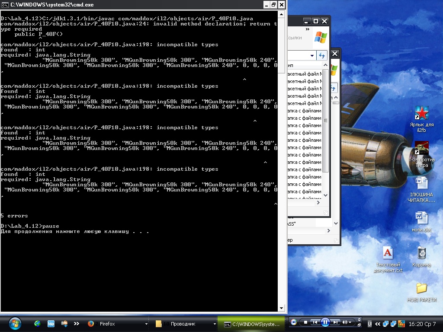Click the cmd window scrollbar thumb
This screenshot has height=332, width=443.
tap(281, 45)
